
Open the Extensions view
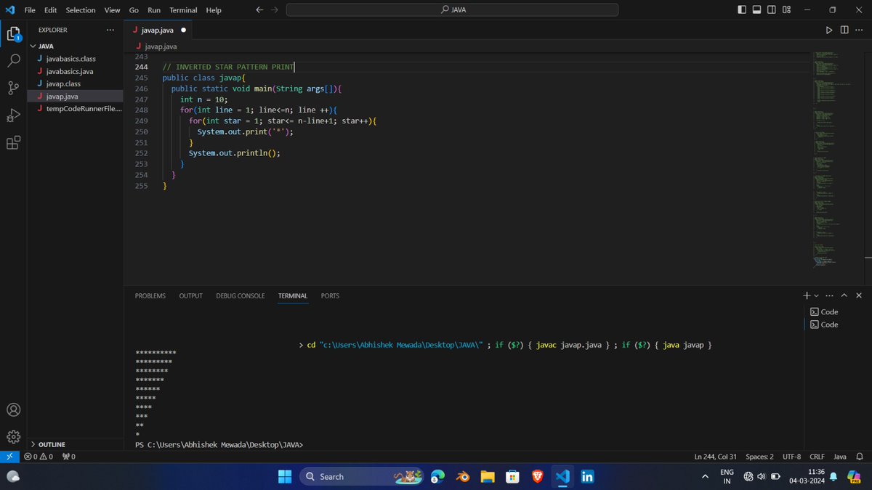13,142
